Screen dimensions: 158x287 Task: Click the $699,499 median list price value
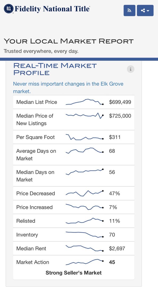pos(120,102)
